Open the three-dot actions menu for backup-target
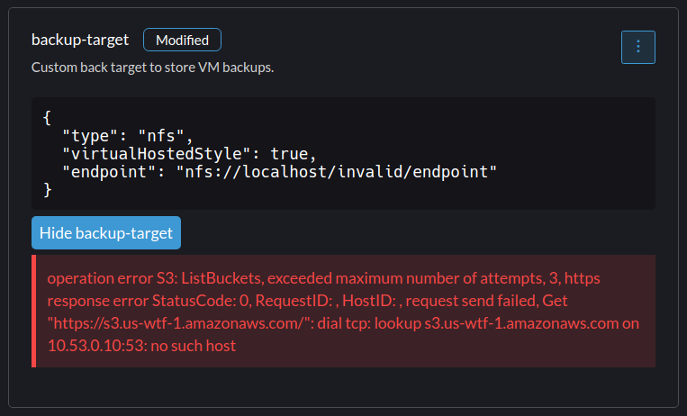 click(x=637, y=48)
